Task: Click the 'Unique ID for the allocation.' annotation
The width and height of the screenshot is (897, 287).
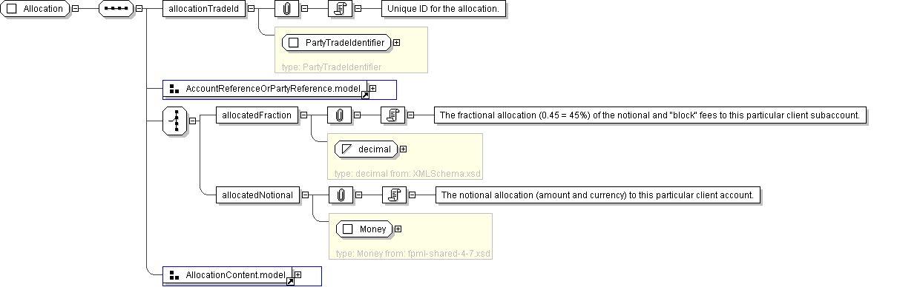Action: pyautogui.click(x=444, y=9)
